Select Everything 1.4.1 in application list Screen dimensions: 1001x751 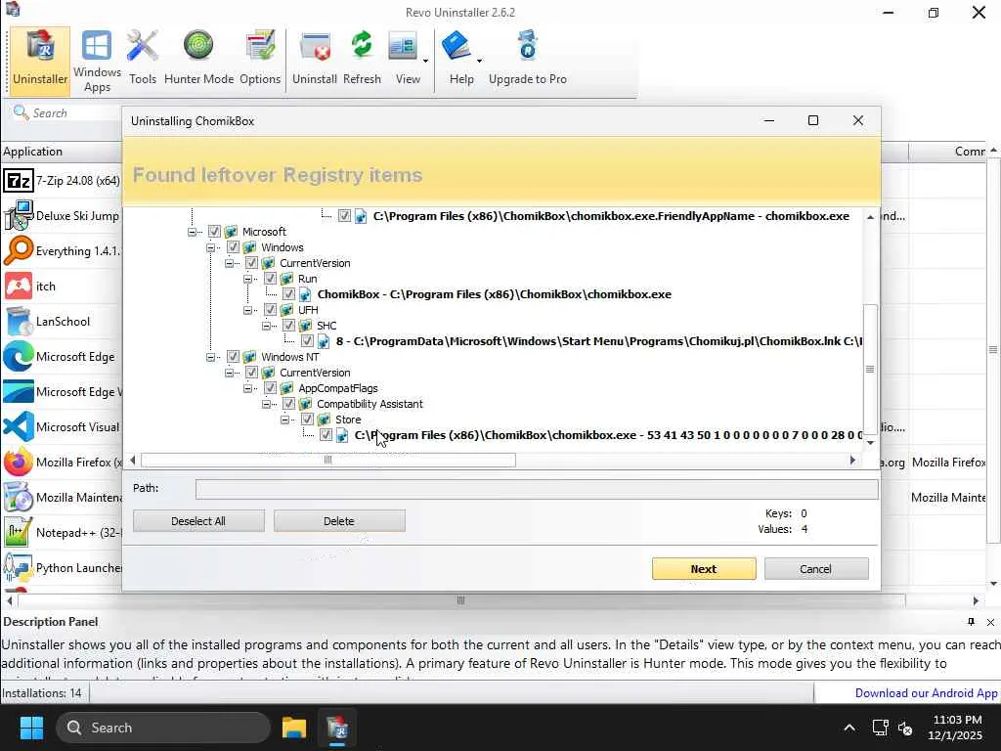click(x=62, y=251)
